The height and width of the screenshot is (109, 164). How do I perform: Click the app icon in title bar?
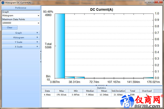[x=3, y=3]
